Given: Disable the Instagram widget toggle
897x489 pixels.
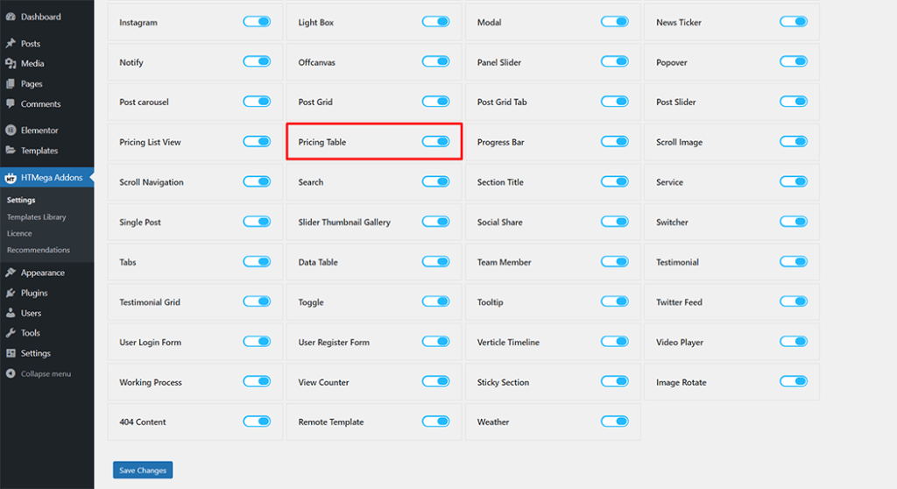Looking at the screenshot, I should 257,22.
